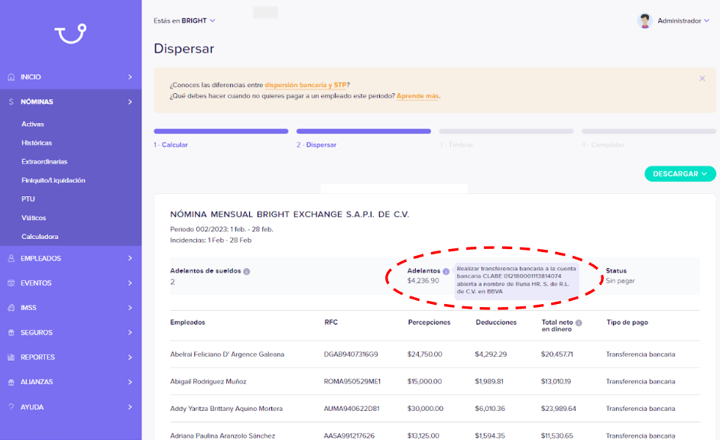Open the DESCARGAR dropdown button

pyautogui.click(x=680, y=174)
